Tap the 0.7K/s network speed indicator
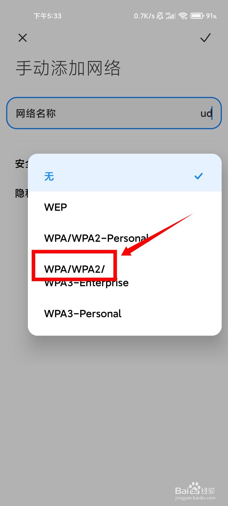Image resolution: width=228 pixels, height=506 pixels. (144, 16)
